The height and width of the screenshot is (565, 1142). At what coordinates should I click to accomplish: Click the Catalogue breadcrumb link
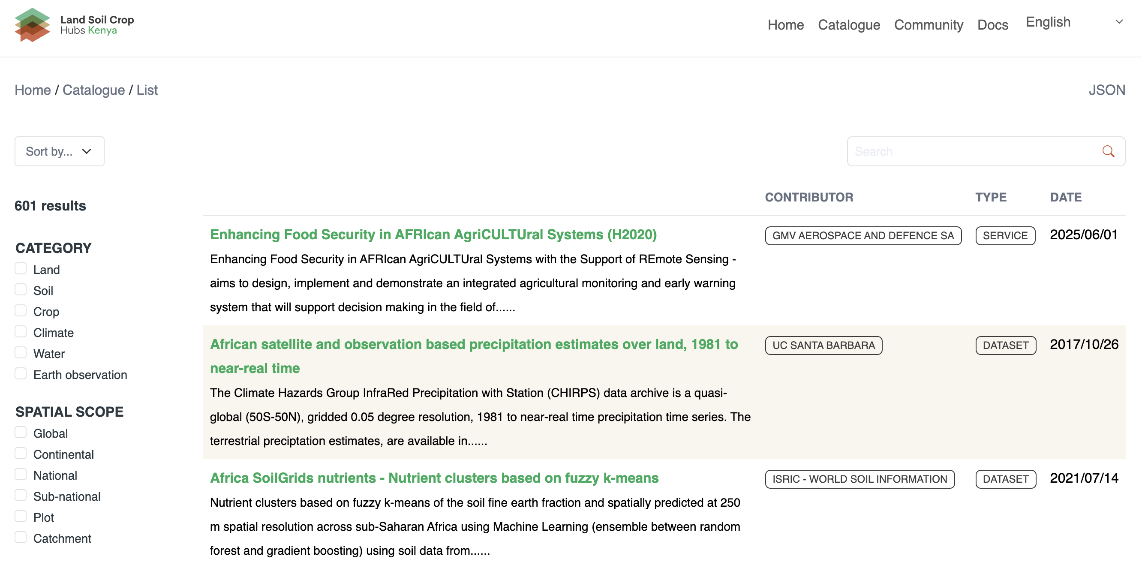93,90
